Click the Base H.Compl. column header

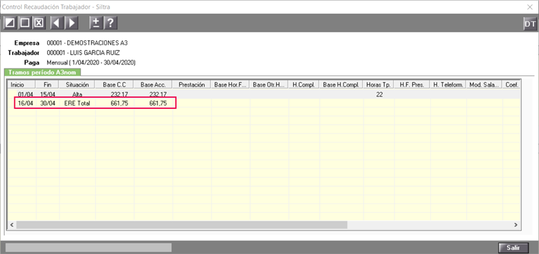pos(341,84)
